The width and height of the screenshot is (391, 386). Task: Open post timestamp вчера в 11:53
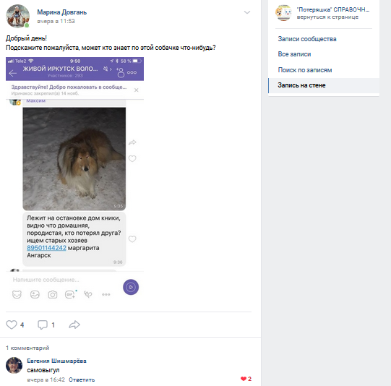[56, 21]
